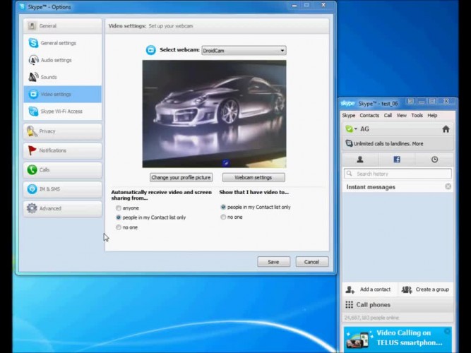Viewport: 471px width, 353px height.
Task: Click the gear Advanced icon
Action: coord(32,208)
